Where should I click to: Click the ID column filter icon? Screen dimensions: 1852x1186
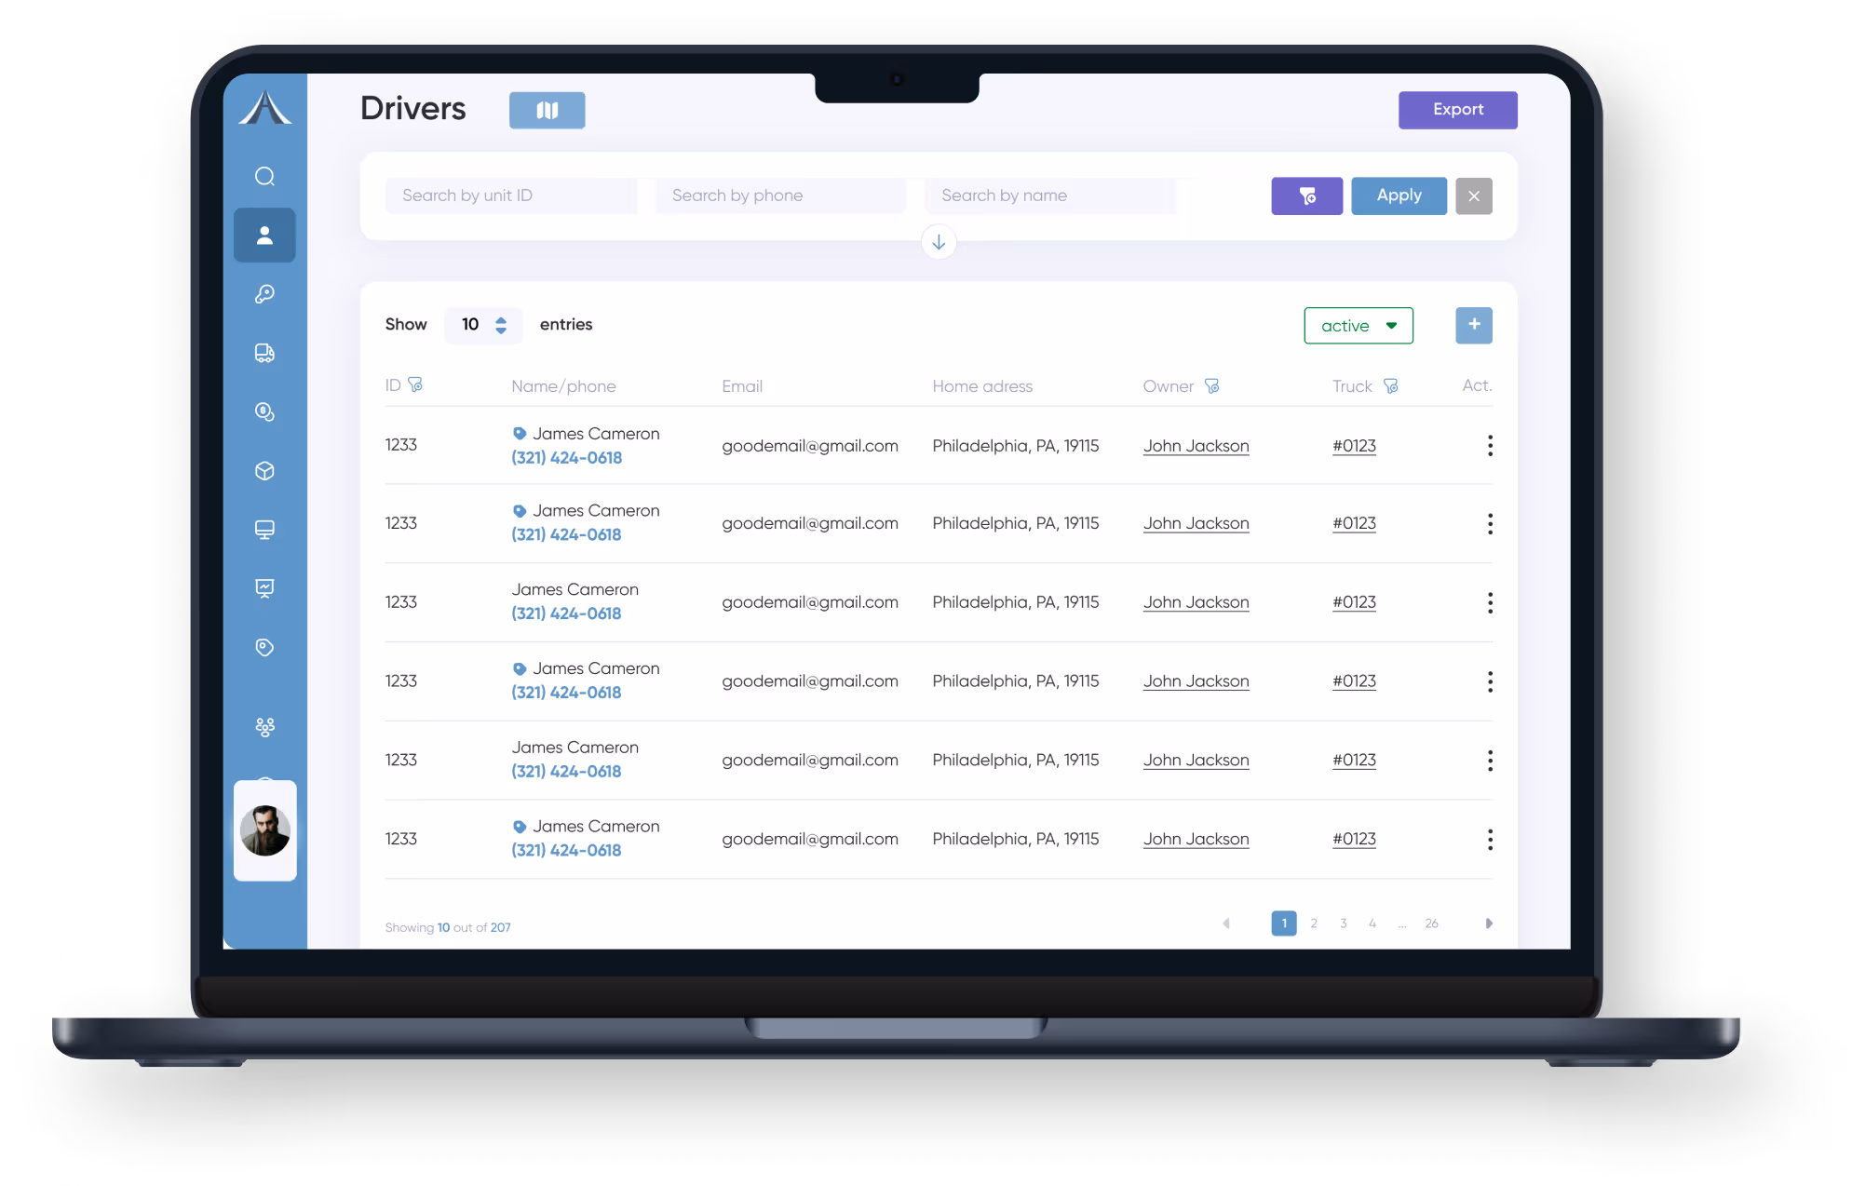click(x=415, y=384)
